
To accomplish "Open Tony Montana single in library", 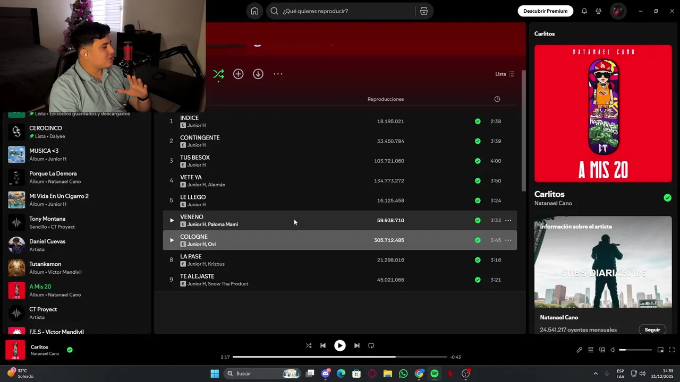I will [x=77, y=222].
